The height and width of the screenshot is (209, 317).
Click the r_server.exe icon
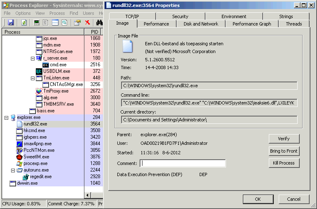(x=39, y=58)
